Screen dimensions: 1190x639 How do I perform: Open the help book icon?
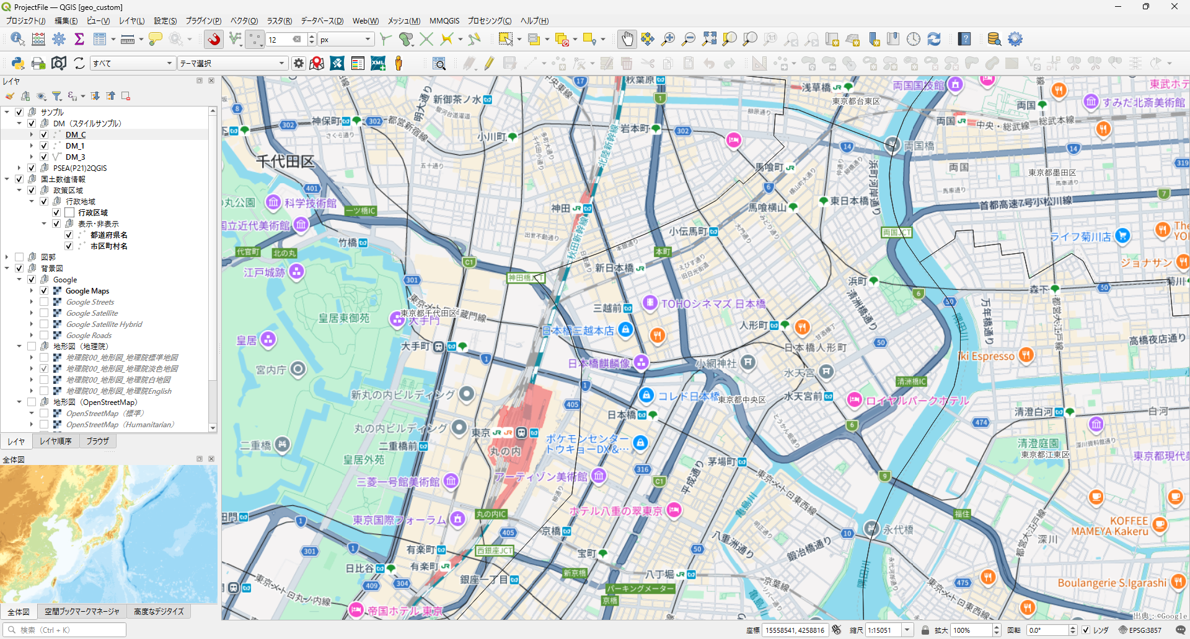click(964, 39)
